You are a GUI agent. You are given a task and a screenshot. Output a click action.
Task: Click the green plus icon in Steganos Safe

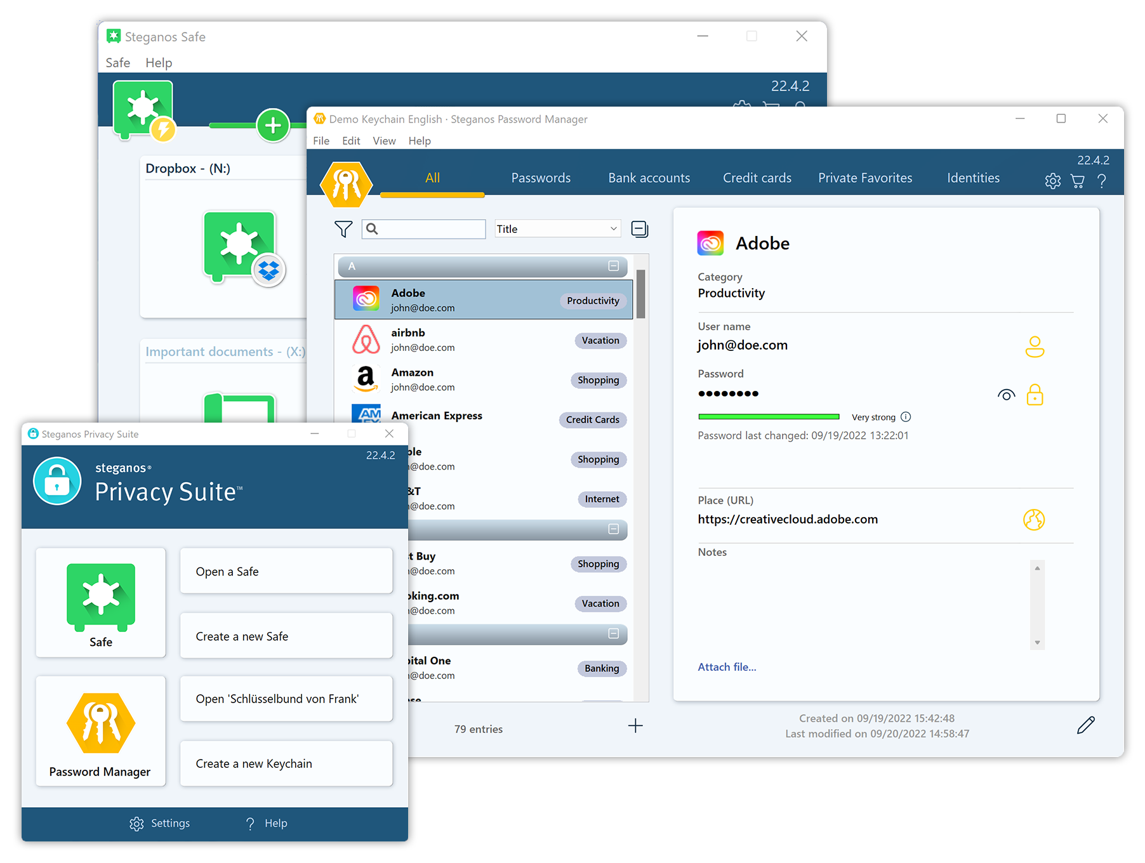274,125
